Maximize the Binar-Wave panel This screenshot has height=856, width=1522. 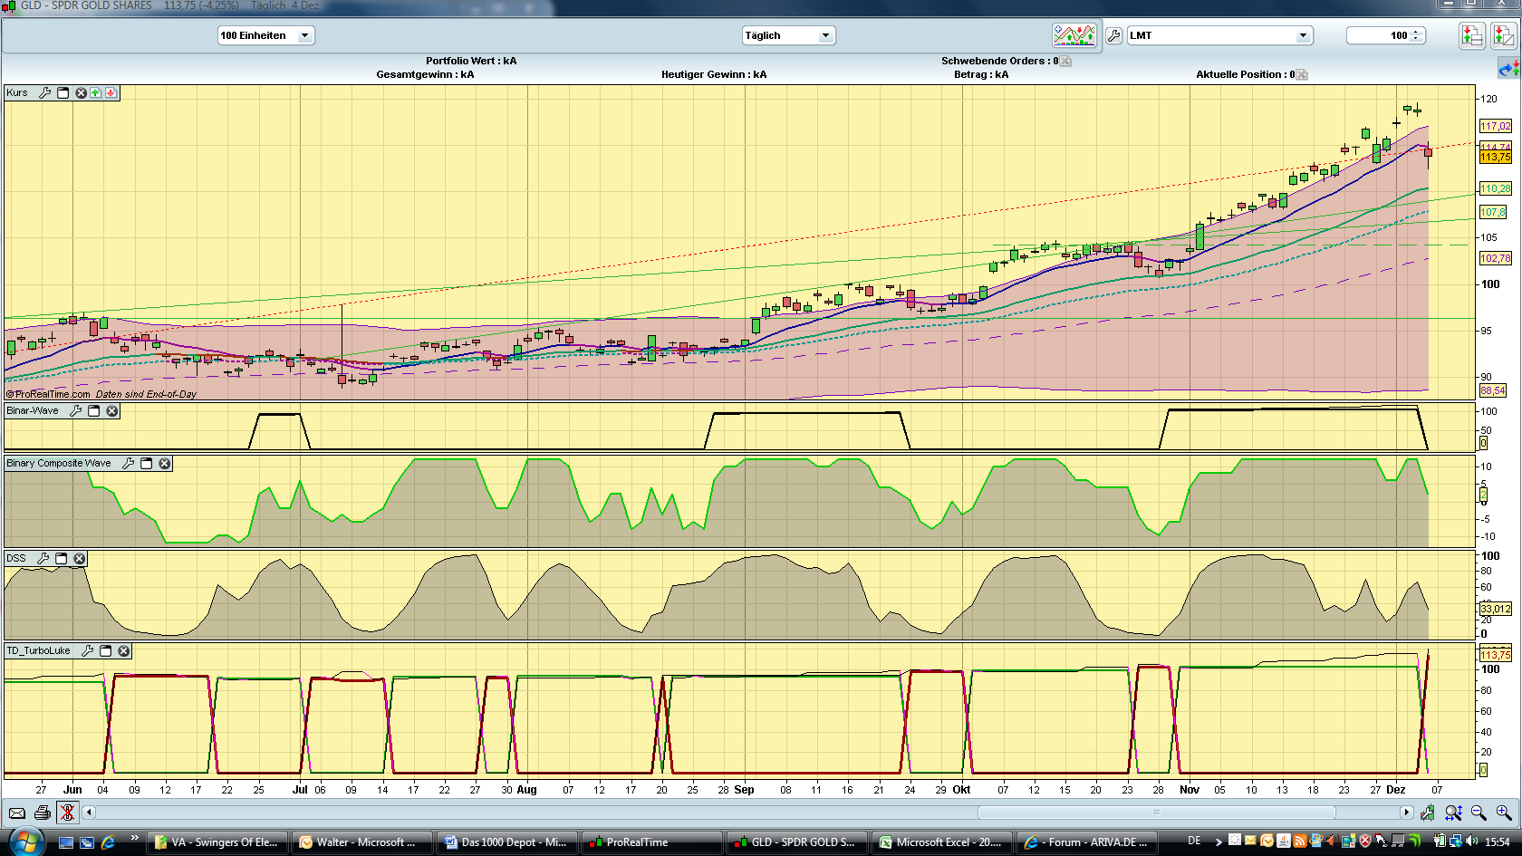click(94, 410)
